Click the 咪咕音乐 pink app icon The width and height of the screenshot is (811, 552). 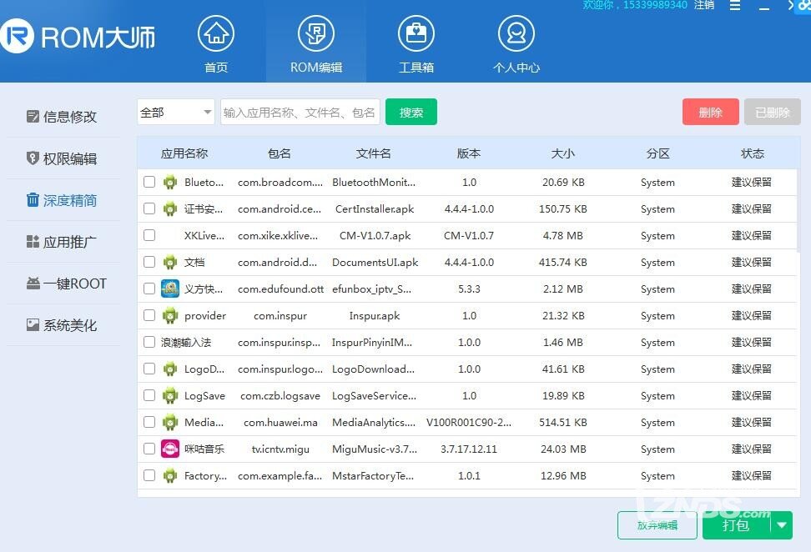[x=170, y=449]
